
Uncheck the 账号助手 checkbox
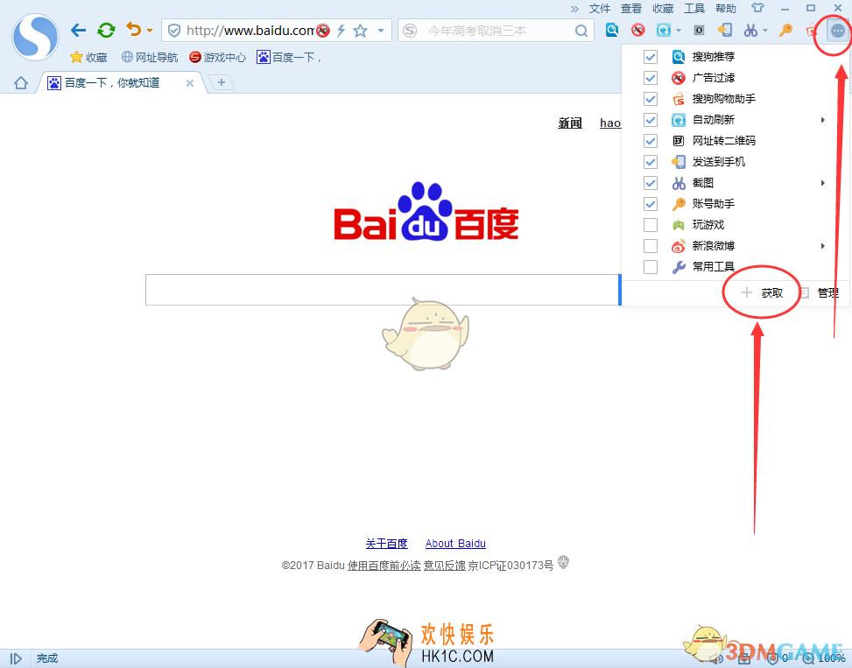tap(651, 204)
